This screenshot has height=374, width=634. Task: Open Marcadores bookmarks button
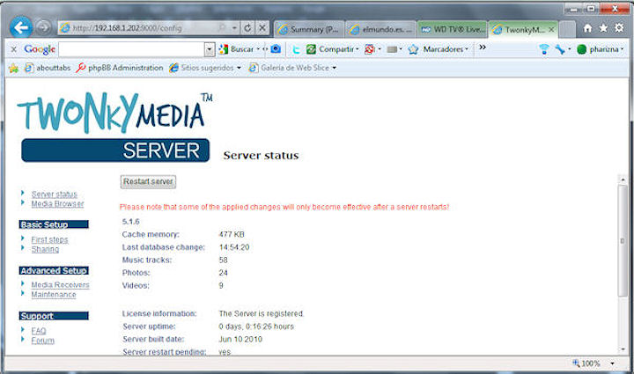click(437, 49)
